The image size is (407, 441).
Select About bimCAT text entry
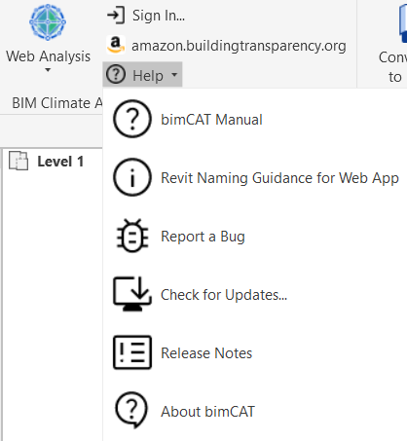[x=207, y=412]
